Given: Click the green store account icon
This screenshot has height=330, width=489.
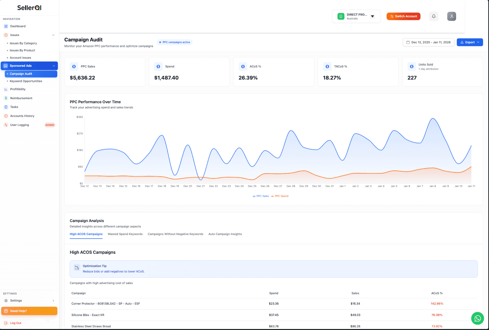Looking at the screenshot, I should pos(341,16).
